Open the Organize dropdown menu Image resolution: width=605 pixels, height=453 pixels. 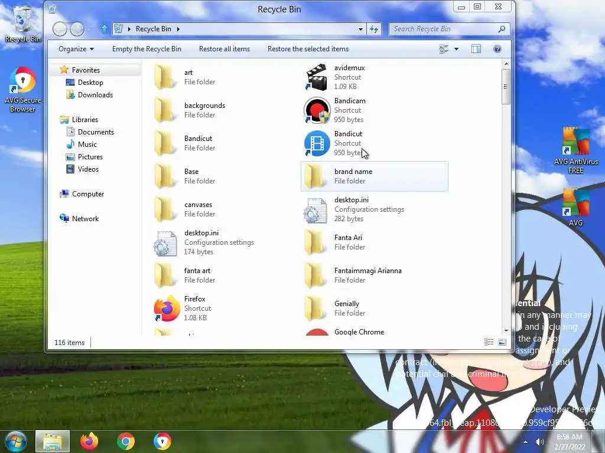tap(76, 49)
